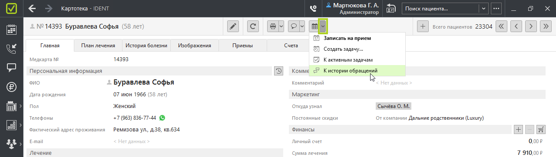Click the Finances plus add button

518,129
